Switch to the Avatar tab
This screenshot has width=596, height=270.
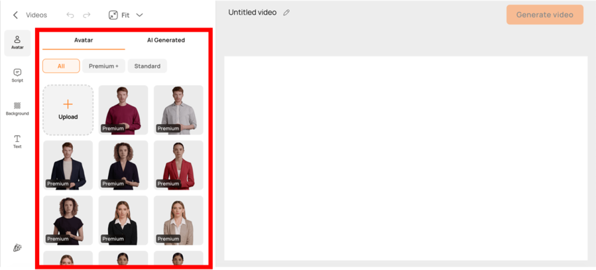click(x=84, y=40)
